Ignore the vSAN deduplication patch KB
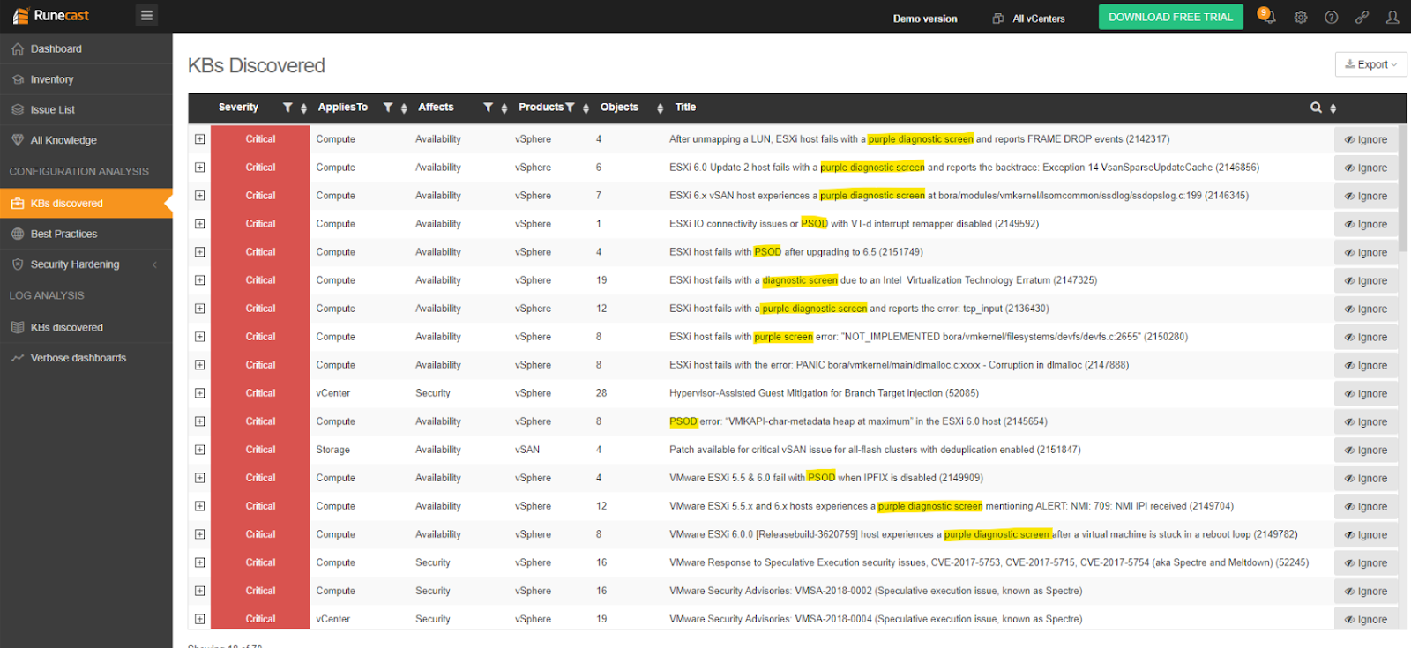 1366,450
